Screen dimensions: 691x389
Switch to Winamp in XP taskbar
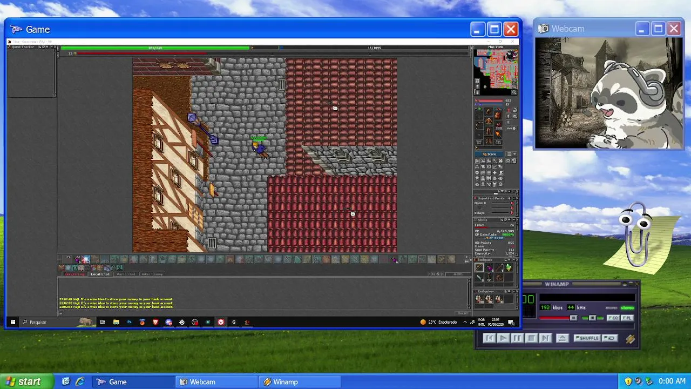[300, 382]
